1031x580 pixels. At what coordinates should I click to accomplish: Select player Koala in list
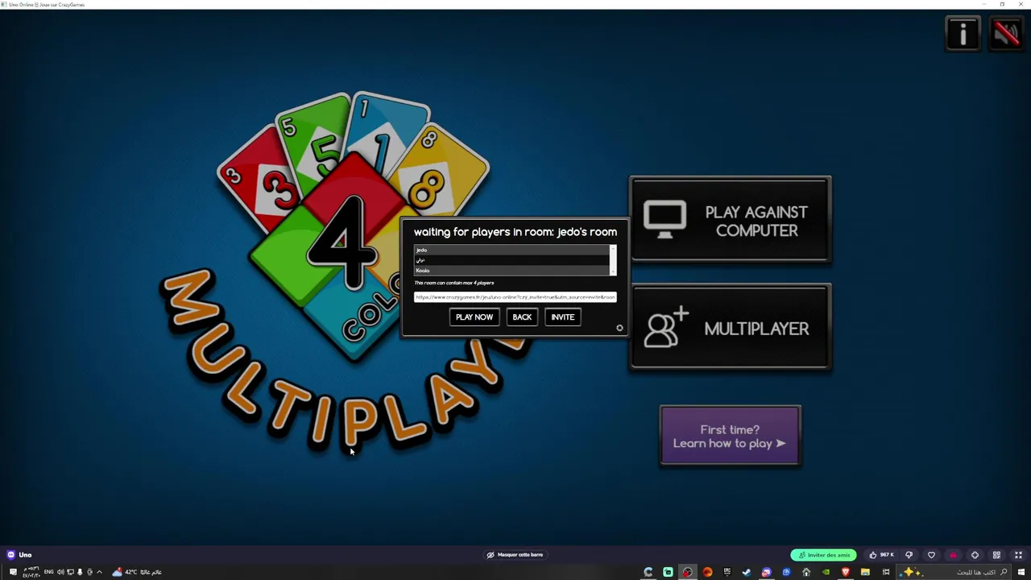pyautogui.click(x=511, y=270)
